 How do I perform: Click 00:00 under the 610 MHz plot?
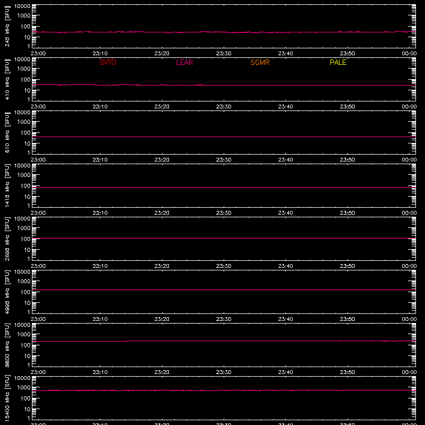409,160
